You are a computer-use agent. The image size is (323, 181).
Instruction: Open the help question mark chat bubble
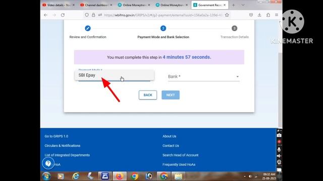(x=48, y=163)
